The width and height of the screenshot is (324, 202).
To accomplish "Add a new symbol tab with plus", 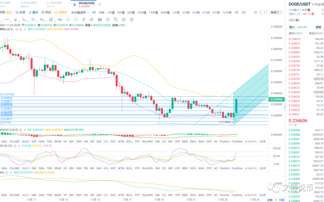I will [x=99, y=5].
